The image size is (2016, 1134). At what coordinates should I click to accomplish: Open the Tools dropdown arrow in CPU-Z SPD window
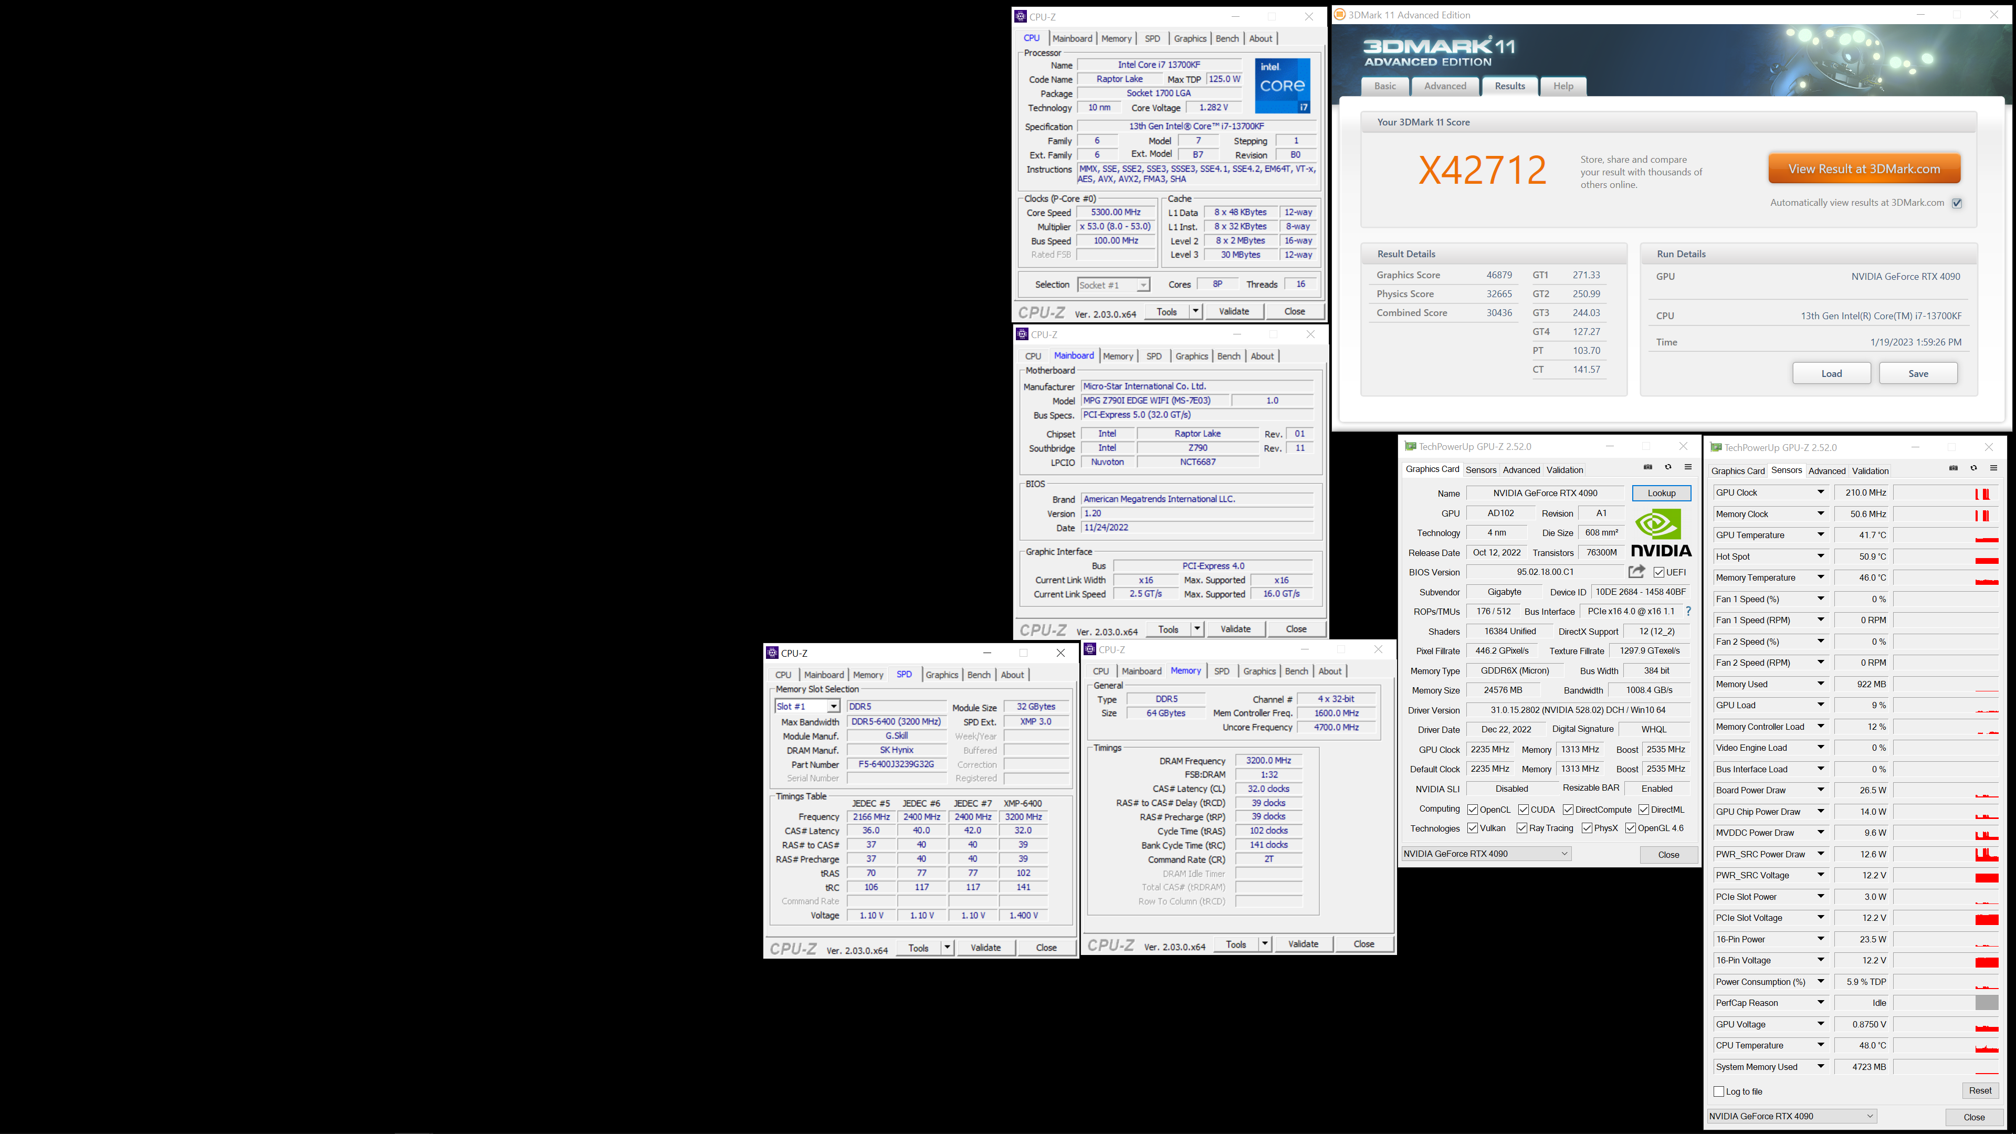[947, 948]
